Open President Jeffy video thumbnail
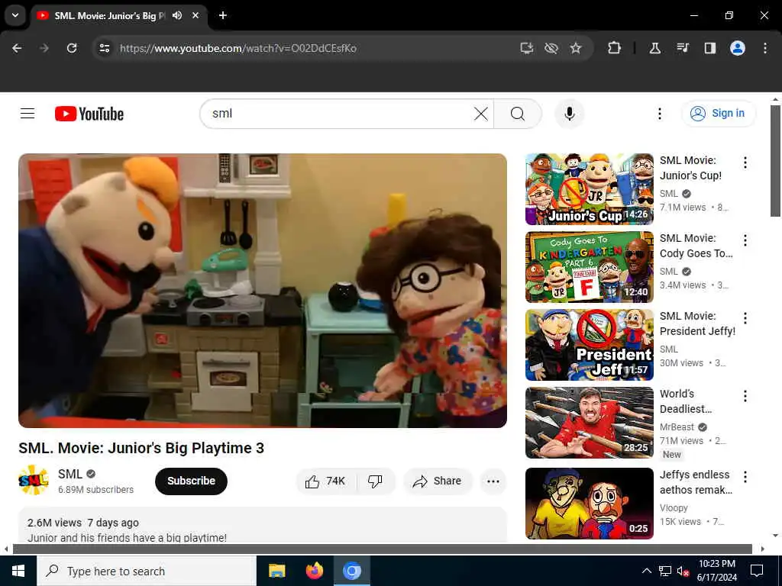This screenshot has height=586, width=782. (x=589, y=344)
